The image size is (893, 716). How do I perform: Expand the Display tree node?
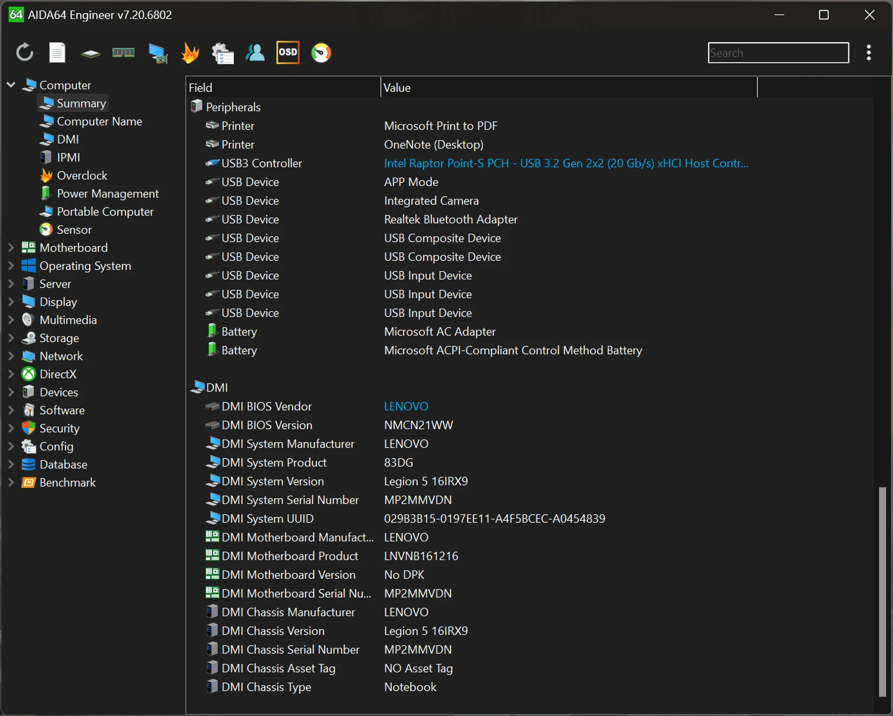pyautogui.click(x=11, y=302)
